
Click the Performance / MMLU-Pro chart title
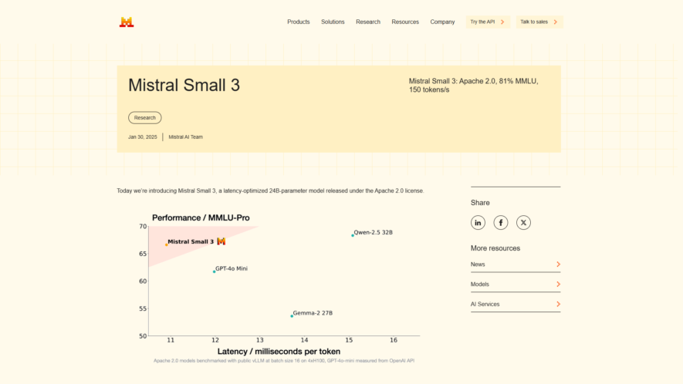tap(201, 217)
